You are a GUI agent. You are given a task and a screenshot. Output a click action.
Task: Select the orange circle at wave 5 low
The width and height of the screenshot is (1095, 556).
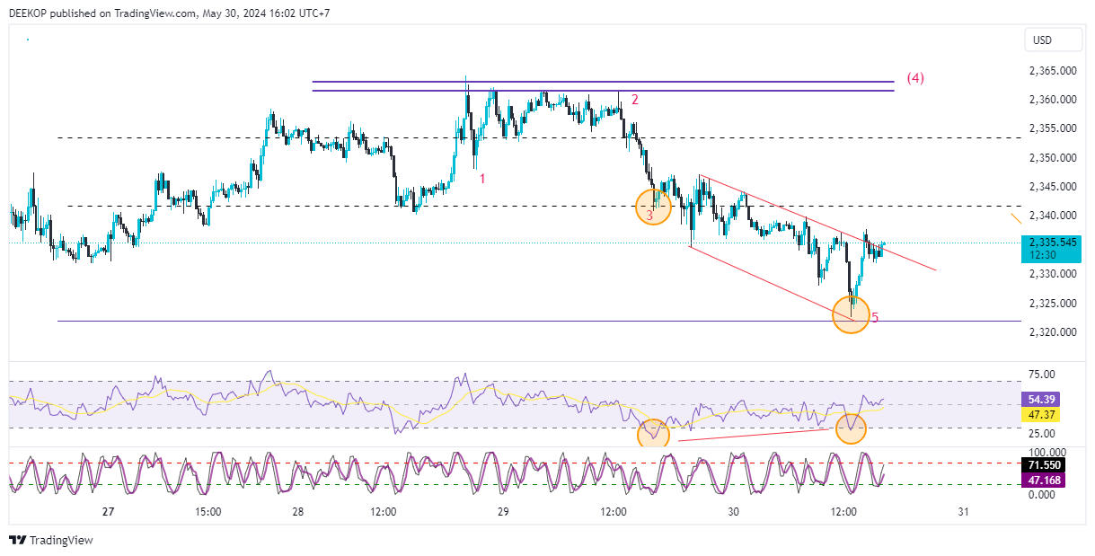click(x=851, y=314)
